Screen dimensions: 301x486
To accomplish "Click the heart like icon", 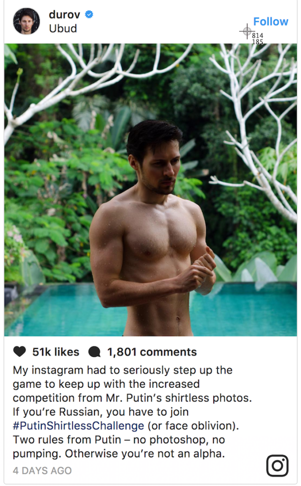I will (19, 352).
